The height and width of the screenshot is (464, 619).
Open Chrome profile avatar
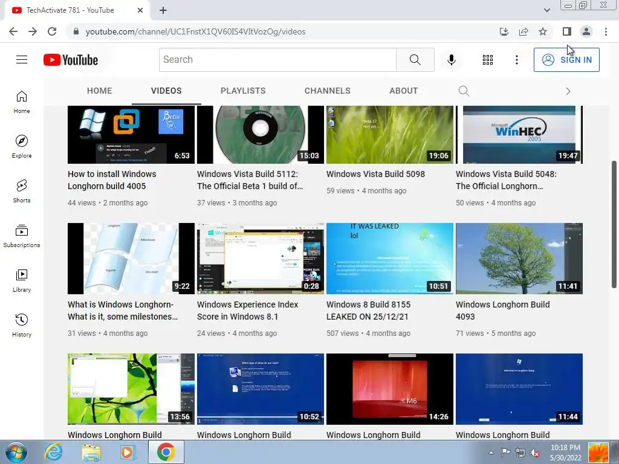(x=586, y=31)
